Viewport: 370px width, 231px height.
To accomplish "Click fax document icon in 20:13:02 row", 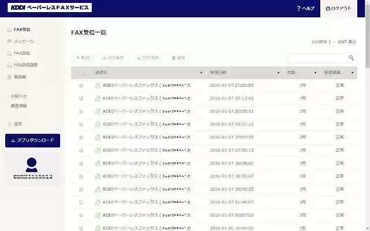I will tap(98, 98).
